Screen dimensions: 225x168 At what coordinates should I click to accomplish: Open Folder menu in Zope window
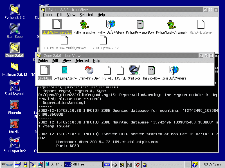click(x=43, y=61)
